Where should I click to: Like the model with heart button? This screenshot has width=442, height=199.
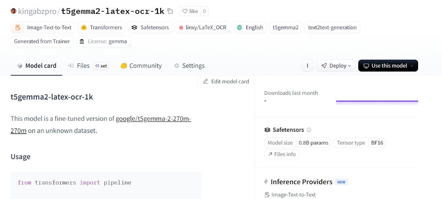click(190, 11)
